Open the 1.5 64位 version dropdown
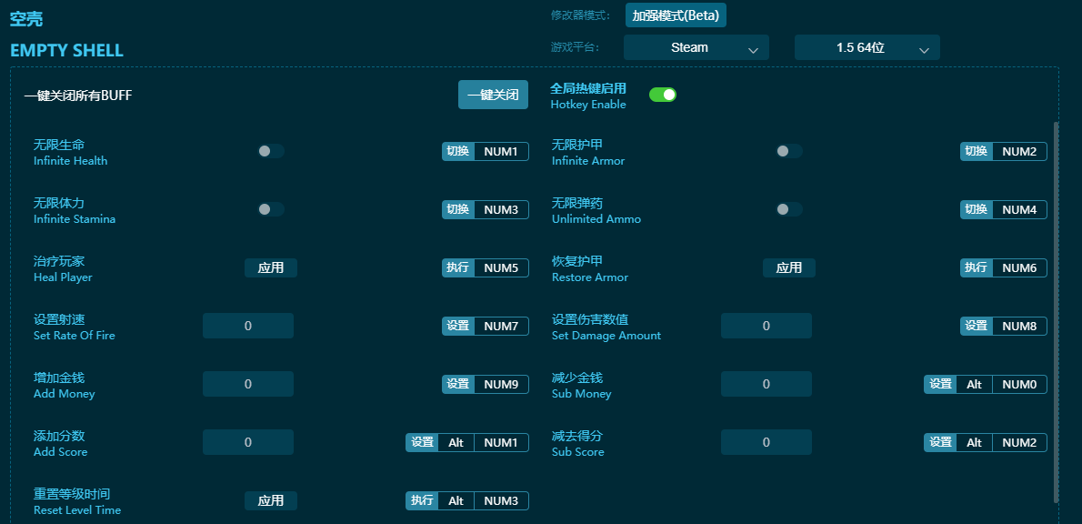The image size is (1082, 524). [867, 47]
